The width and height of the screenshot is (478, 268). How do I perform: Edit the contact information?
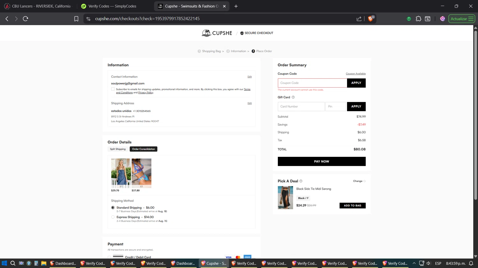(250, 77)
